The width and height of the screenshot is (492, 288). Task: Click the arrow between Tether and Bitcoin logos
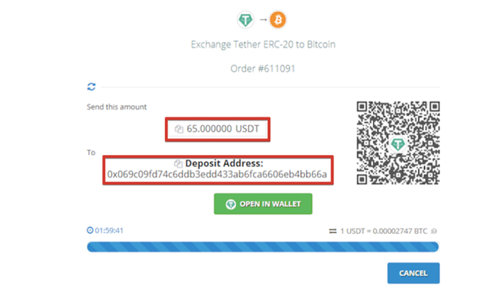263,20
